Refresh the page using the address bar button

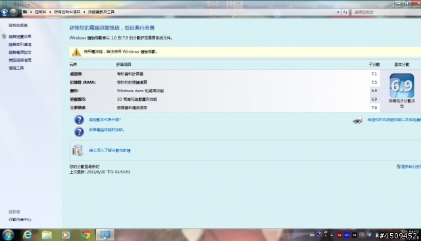pos(345,12)
